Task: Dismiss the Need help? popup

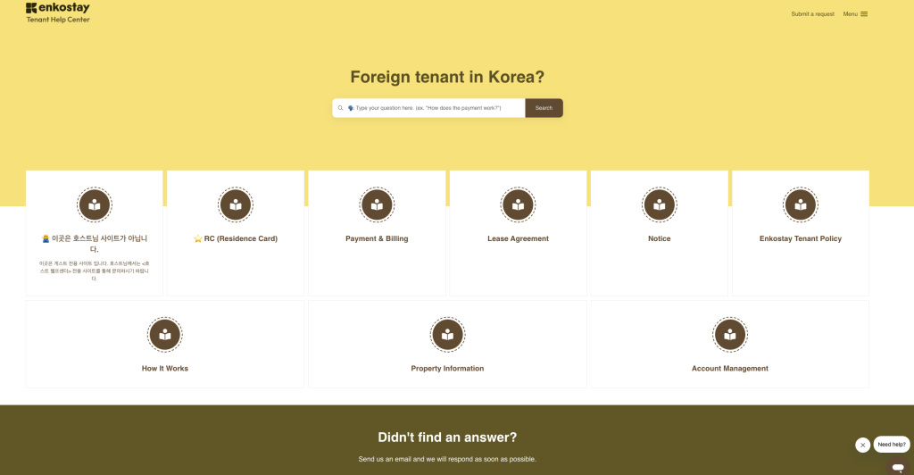Action: pyautogui.click(x=863, y=445)
